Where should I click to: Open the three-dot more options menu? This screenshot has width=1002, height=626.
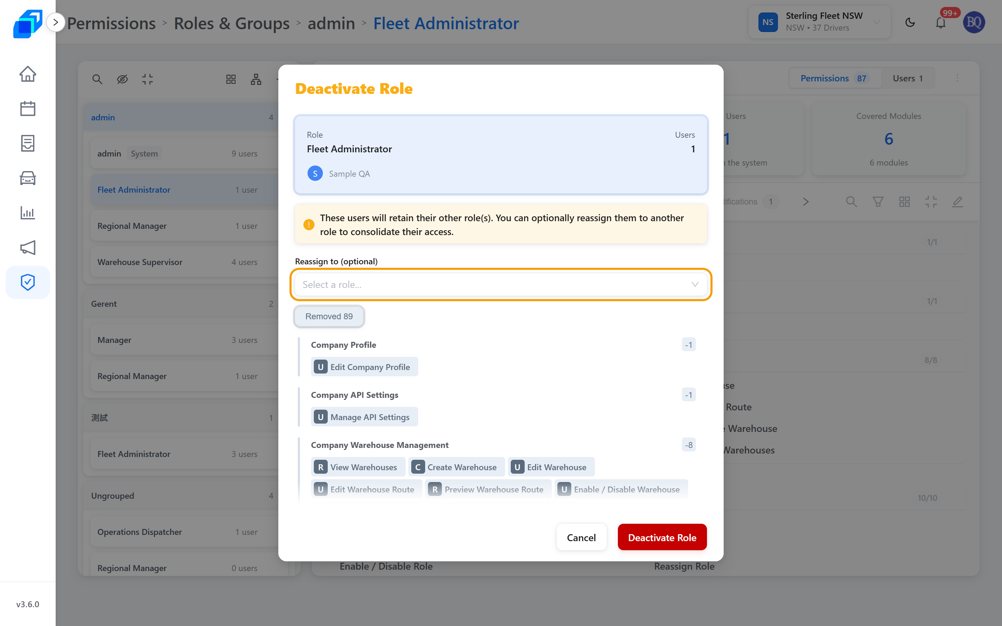[957, 78]
